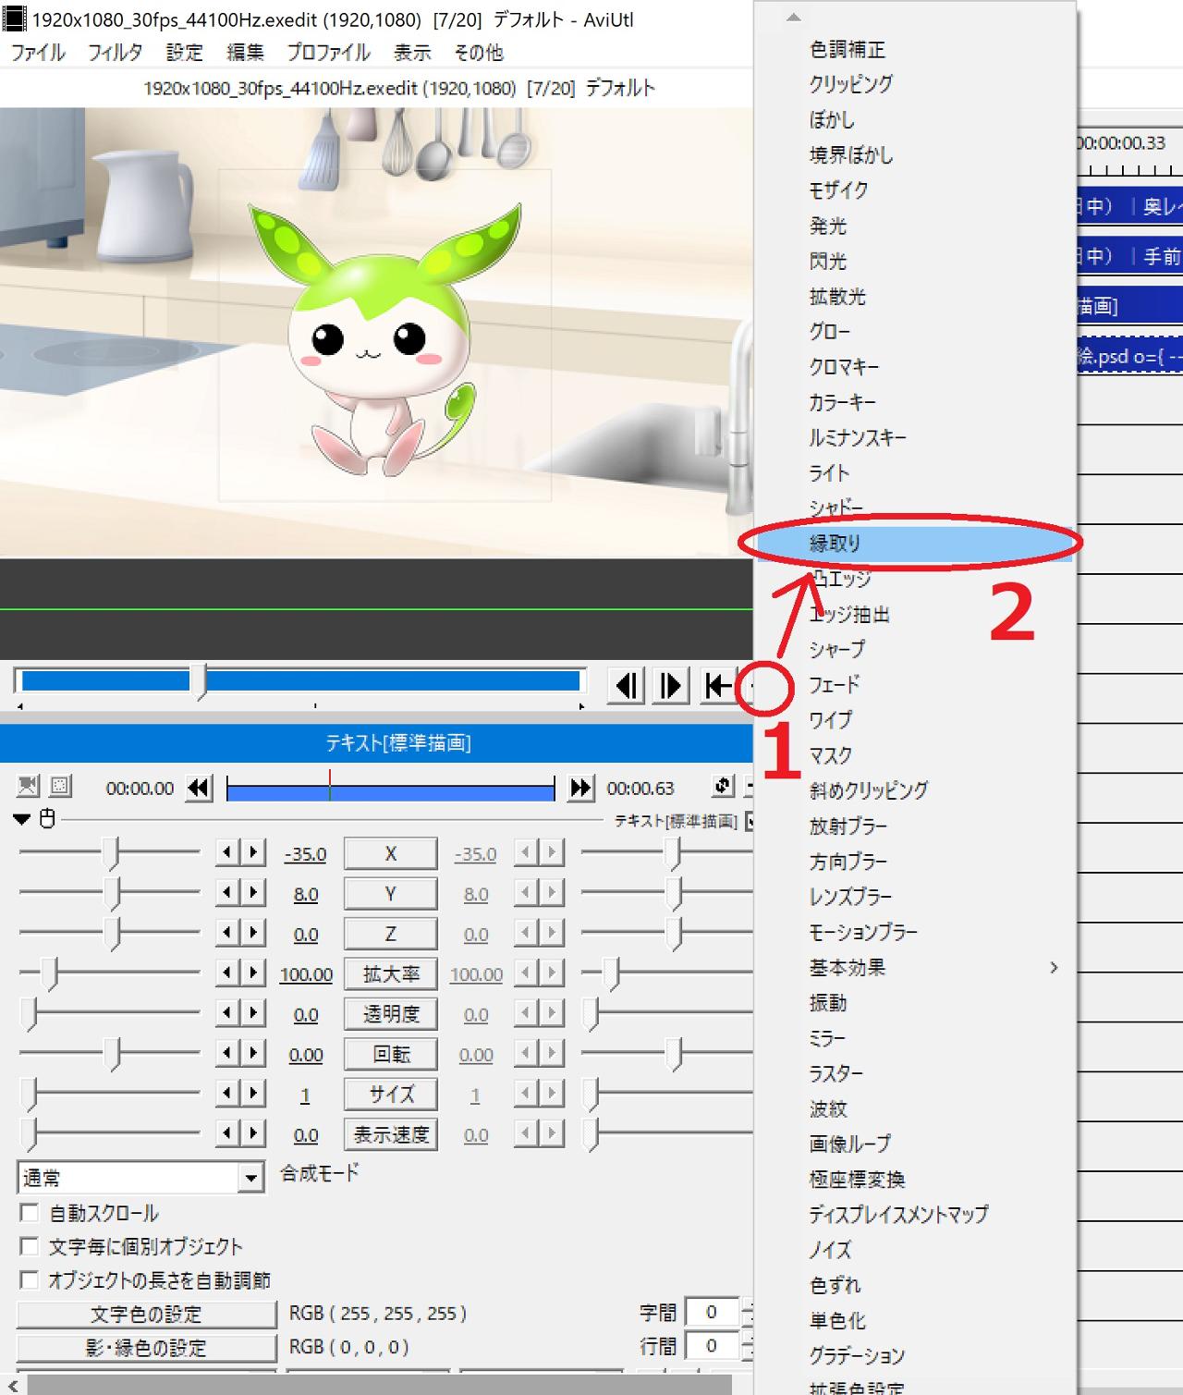
Task: Open the フィルタ menu in menu bar
Action: pos(115,53)
